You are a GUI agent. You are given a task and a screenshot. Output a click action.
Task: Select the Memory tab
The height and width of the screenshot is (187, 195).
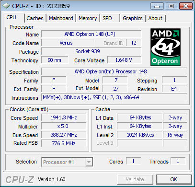pyautogui.click(x=88, y=18)
